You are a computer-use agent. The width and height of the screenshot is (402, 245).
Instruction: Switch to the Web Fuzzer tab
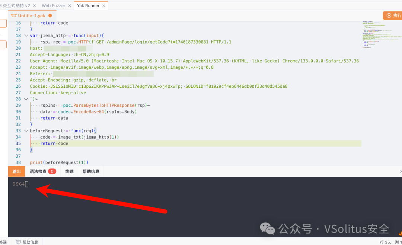pyautogui.click(x=53, y=6)
